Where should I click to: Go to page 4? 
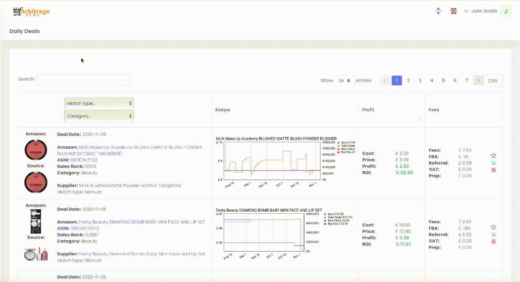[x=432, y=80]
